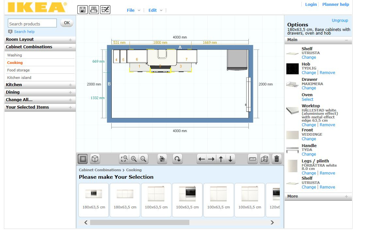Click the wall view map icon
Viewport: 365px width, 242px height.
(265, 159)
